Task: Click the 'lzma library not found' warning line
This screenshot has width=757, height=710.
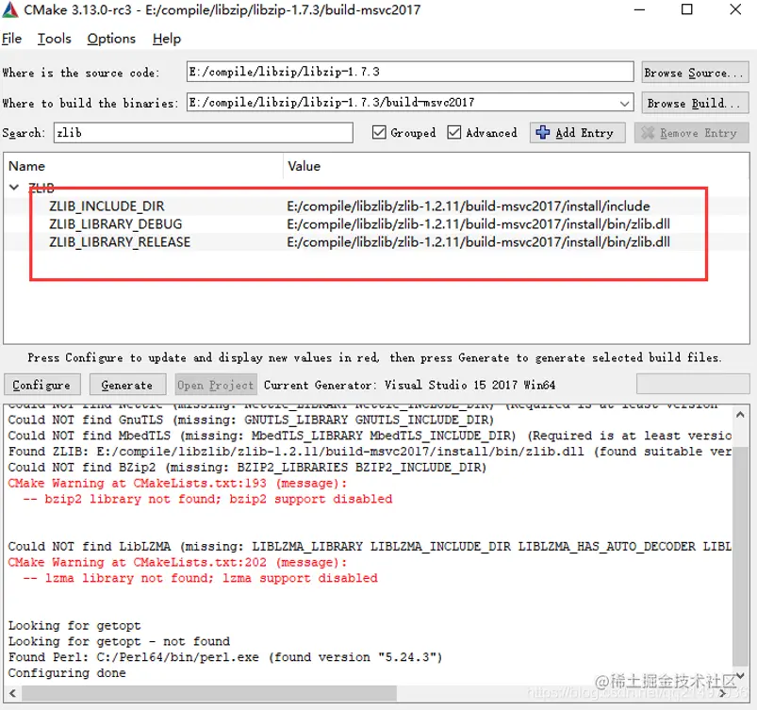Action: pyautogui.click(x=201, y=578)
